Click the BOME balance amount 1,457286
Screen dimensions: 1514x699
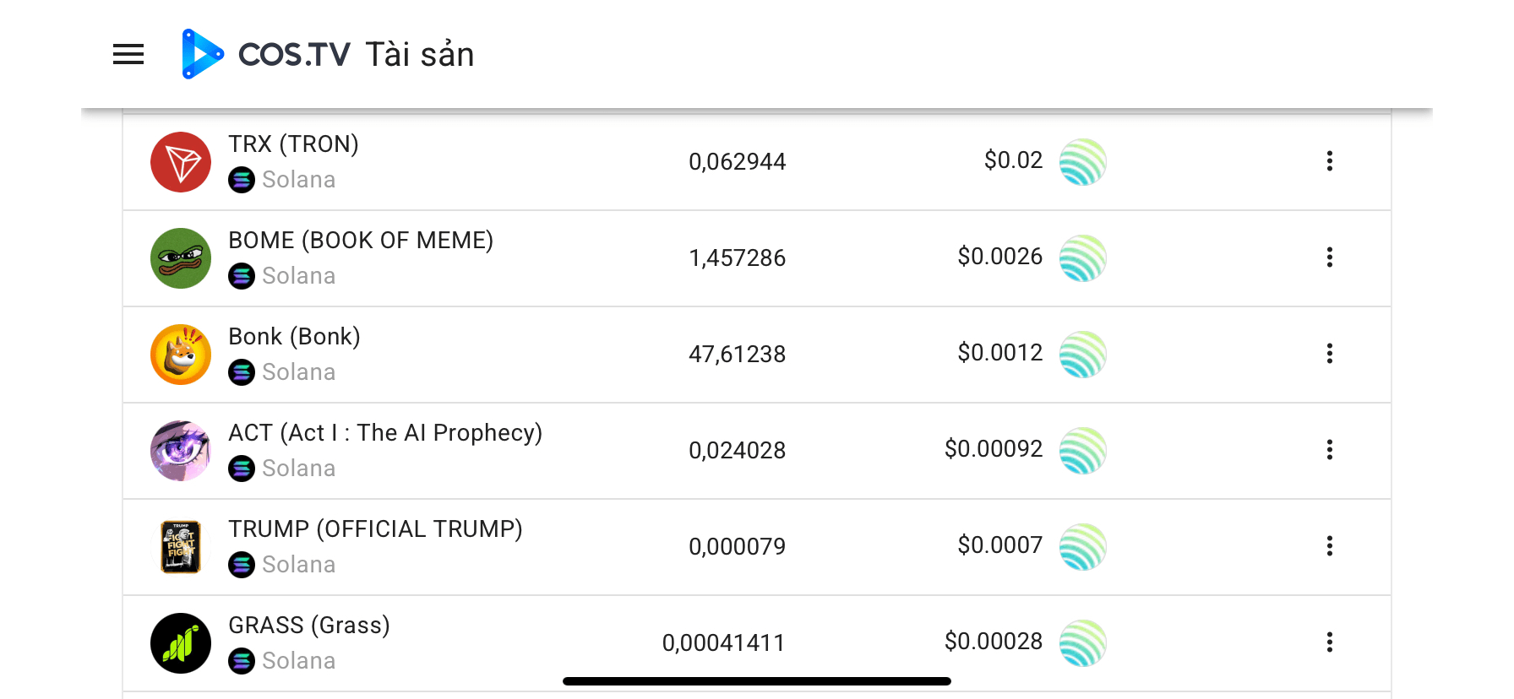737,258
